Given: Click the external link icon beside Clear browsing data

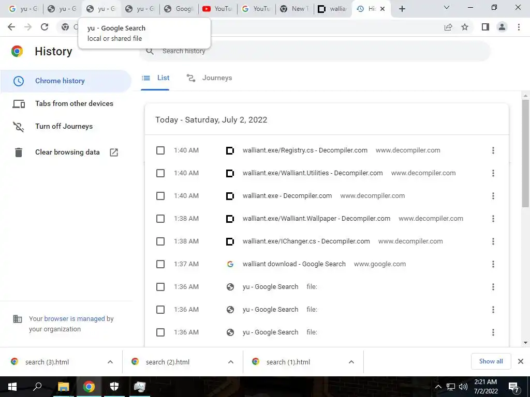Looking at the screenshot, I should click(x=114, y=152).
